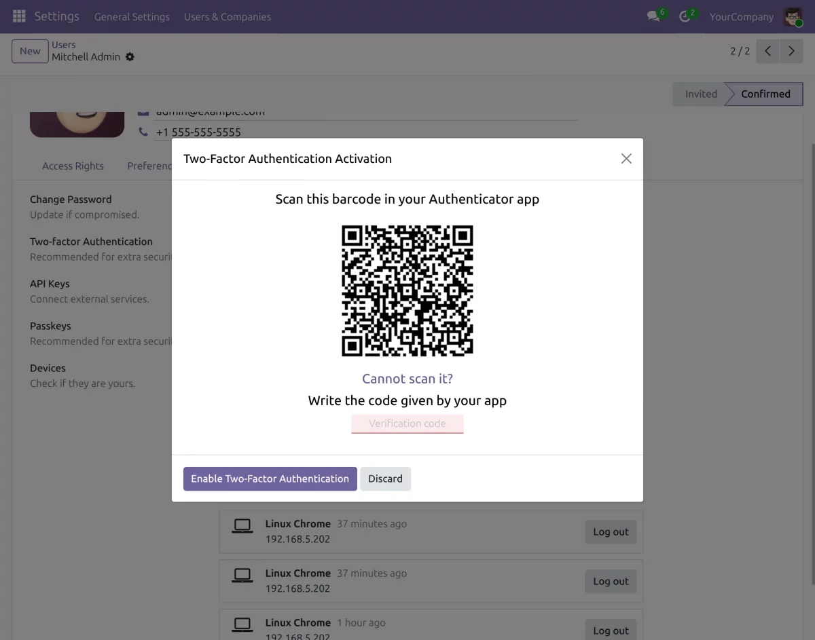Viewport: 815px width, 640px height.
Task: Click the Two-factor Authentication section label
Action: [x=91, y=242]
